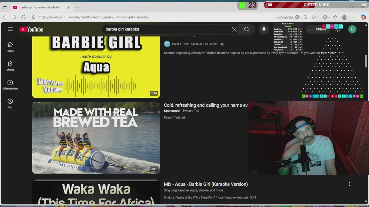
Task: Open Shorts in the left sidebar
Action: coord(10,66)
